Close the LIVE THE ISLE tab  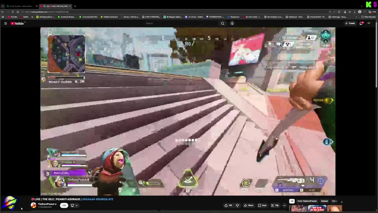point(70,6)
